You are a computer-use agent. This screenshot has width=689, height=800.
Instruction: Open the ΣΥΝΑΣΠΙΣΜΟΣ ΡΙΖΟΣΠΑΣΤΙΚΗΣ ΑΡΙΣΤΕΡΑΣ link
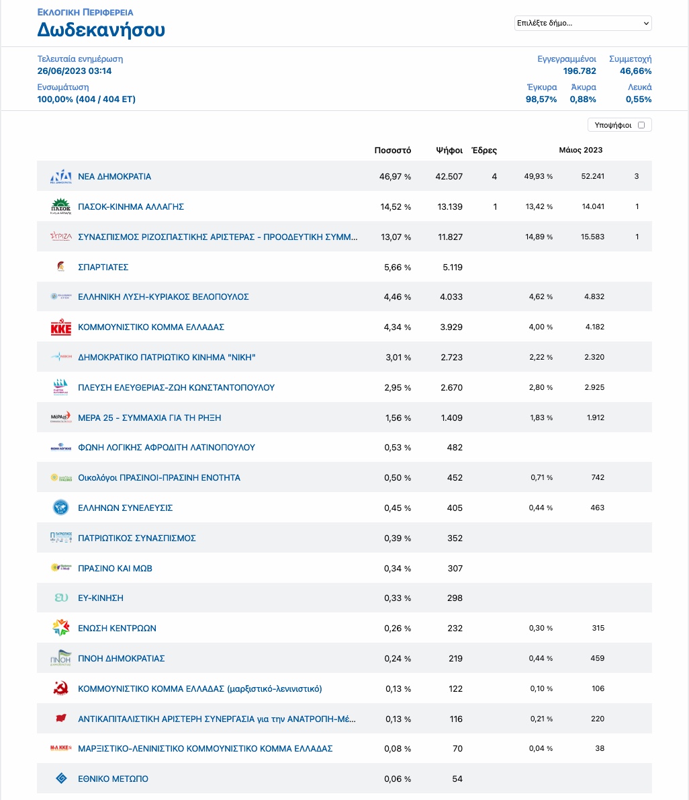click(218, 237)
